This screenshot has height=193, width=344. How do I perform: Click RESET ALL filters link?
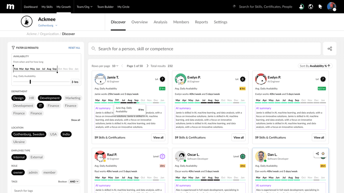74,48
